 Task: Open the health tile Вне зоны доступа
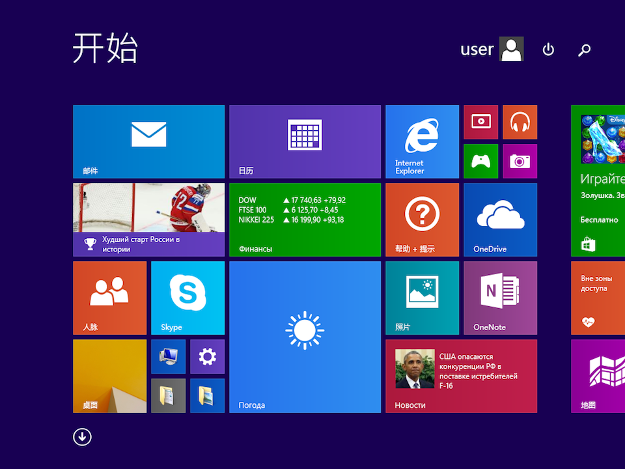point(598,298)
